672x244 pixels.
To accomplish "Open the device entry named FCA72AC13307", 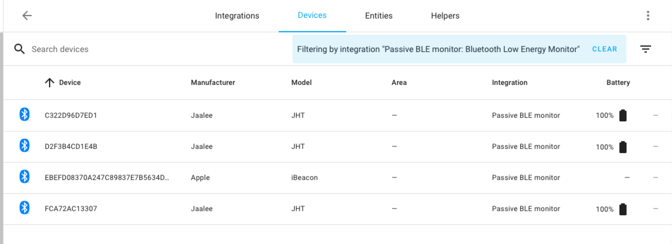I will pos(71,208).
